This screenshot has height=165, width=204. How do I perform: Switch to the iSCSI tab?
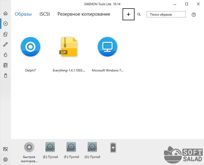coord(45,14)
